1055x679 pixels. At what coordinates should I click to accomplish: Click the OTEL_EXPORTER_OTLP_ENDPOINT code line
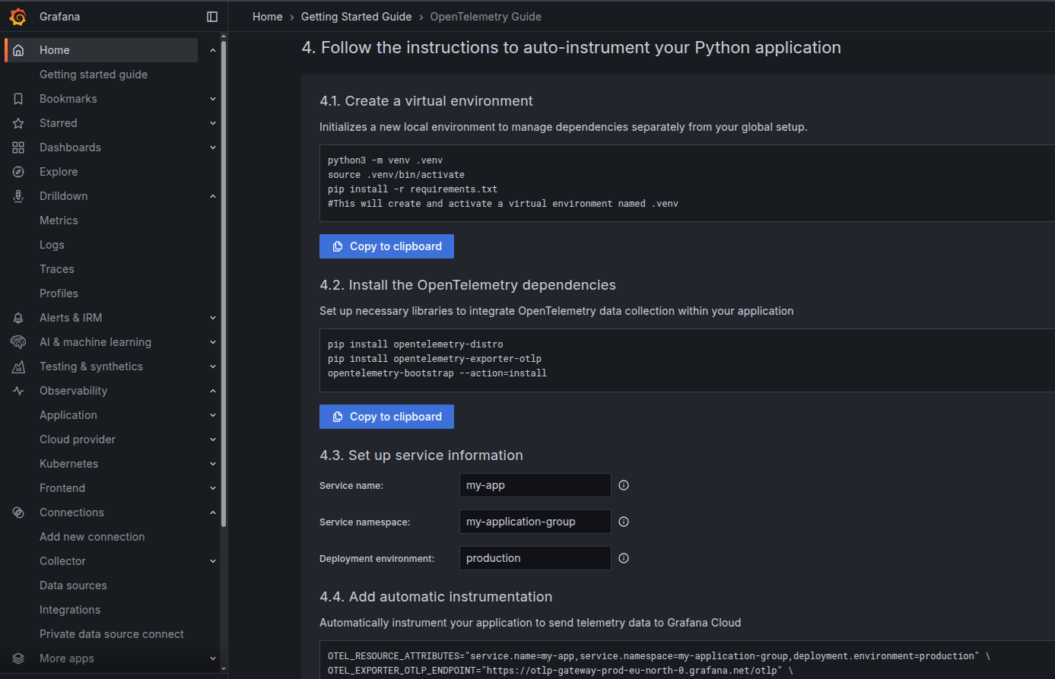pyautogui.click(x=560, y=671)
